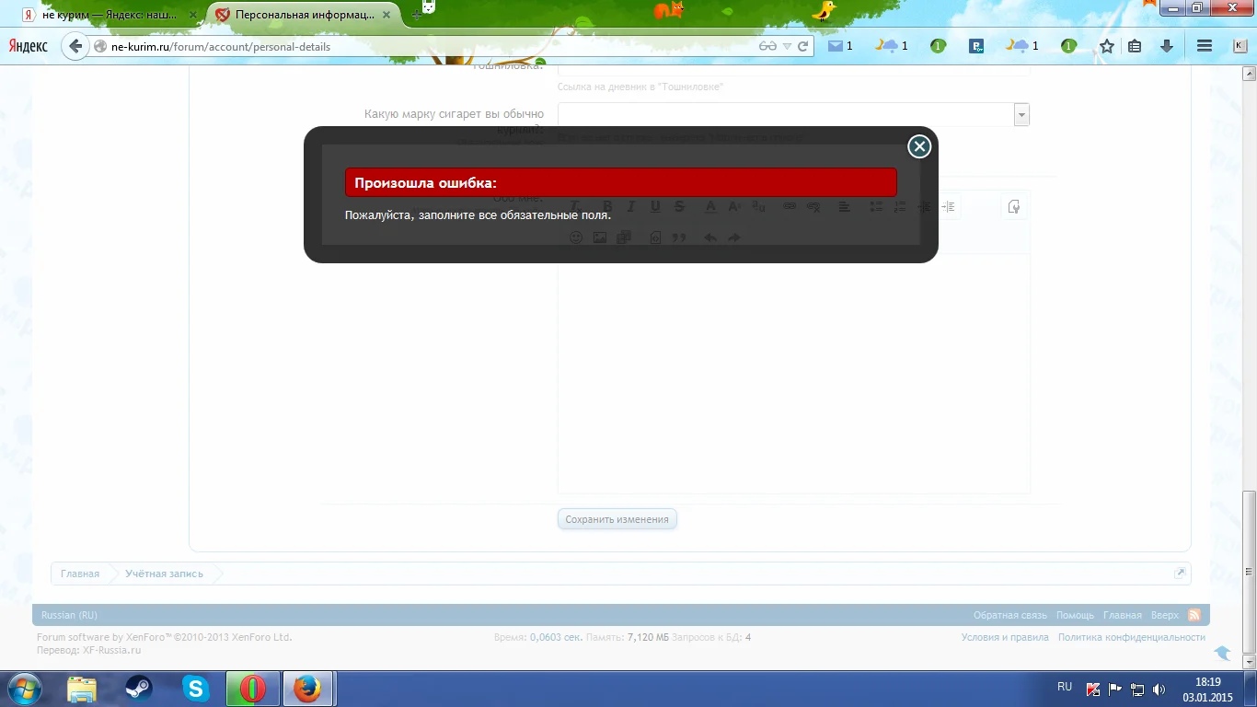1257x707 pixels.
Task: Toggle reader view glasses icon
Action: (x=767, y=46)
